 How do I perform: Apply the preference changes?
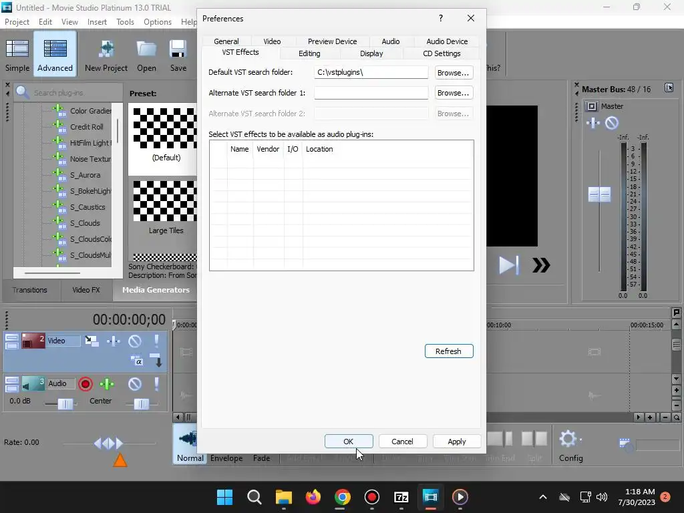coord(457,442)
